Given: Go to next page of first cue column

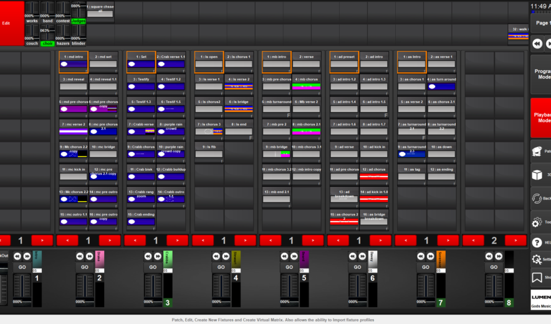Looking at the screenshot, I should (x=42, y=240).
